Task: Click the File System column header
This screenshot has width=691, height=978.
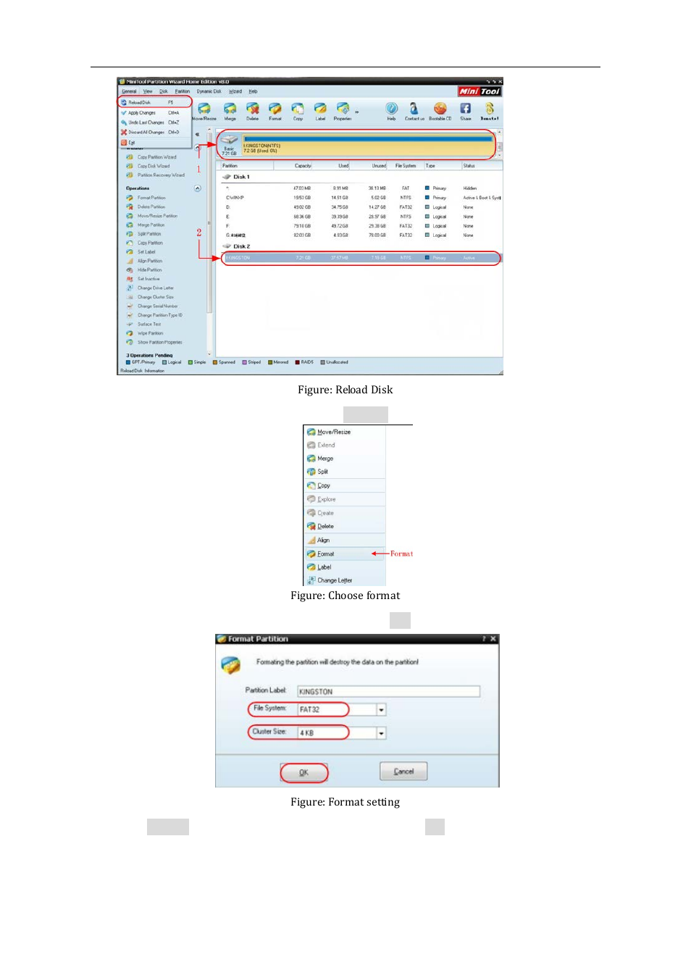Action: pyautogui.click(x=406, y=166)
